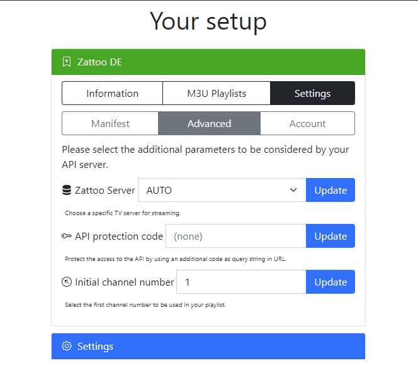Update the Initial channel number
The width and height of the screenshot is (418, 378).
click(x=330, y=282)
